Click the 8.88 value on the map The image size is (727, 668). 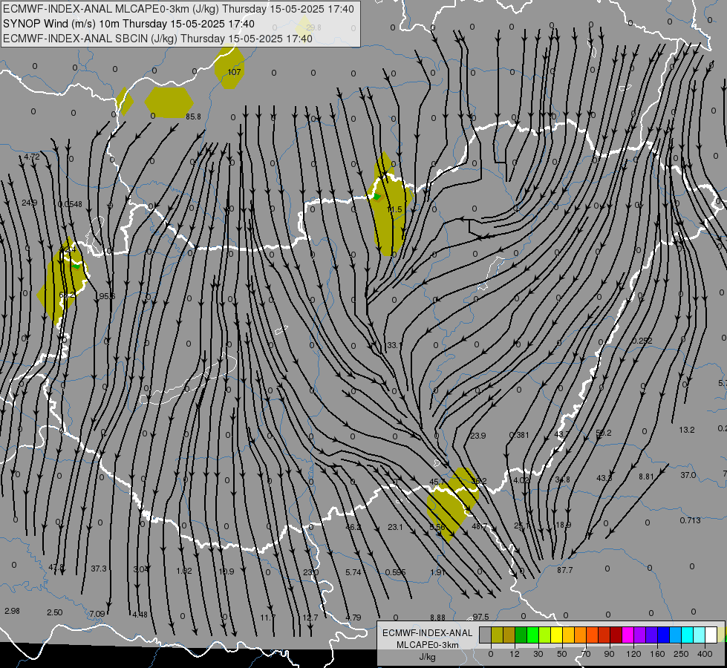pos(437,618)
